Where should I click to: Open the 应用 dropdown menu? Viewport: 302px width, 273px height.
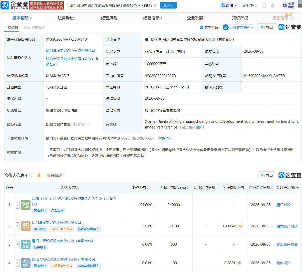229,5
